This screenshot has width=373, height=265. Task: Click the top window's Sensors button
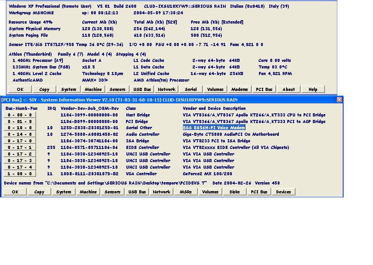(x=117, y=89)
